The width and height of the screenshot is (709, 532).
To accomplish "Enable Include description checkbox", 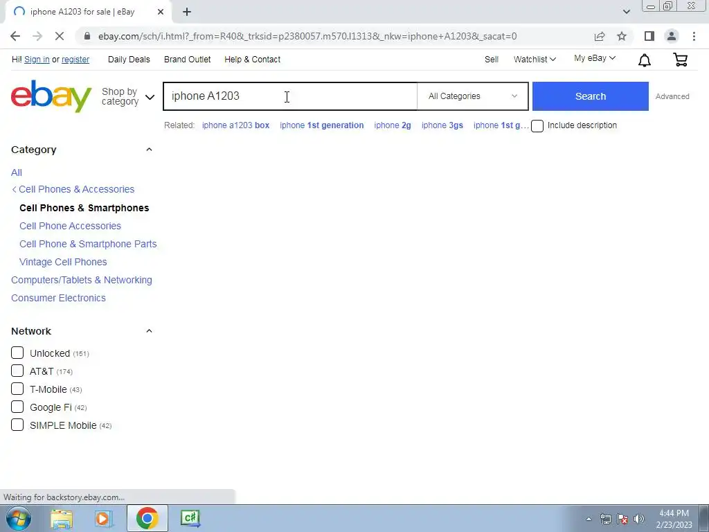I will point(537,126).
